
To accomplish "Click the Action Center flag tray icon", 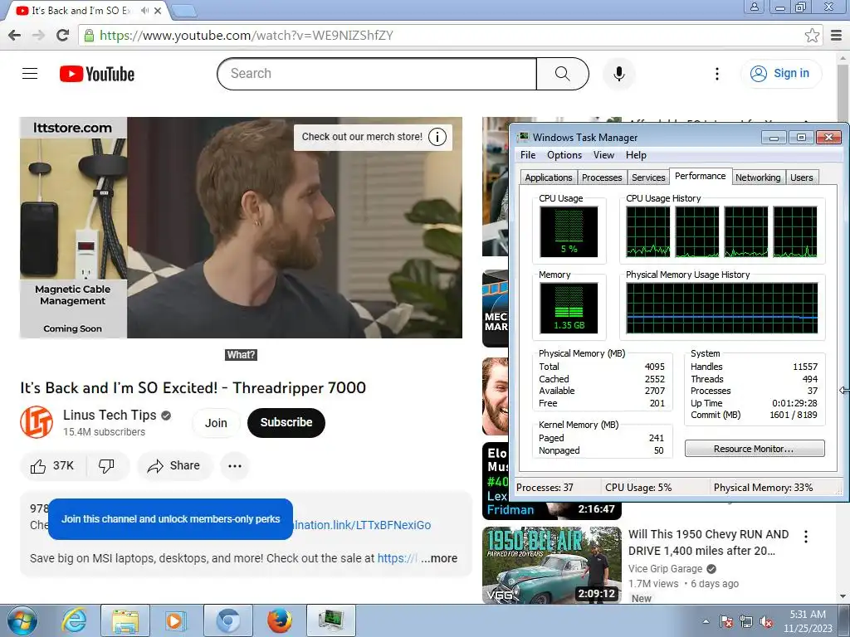I will click(726, 622).
